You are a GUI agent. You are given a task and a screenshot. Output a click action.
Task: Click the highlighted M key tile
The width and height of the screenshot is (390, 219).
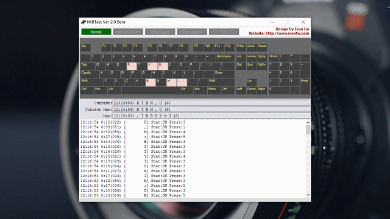171,83
